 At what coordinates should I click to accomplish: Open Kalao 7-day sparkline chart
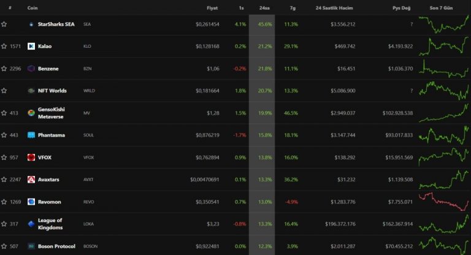tap(443, 46)
